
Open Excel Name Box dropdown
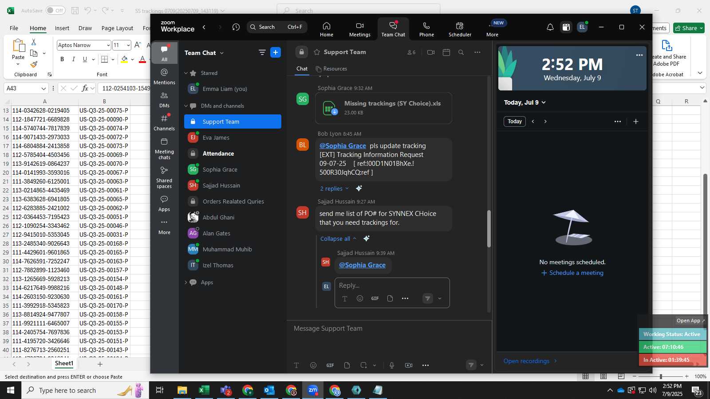click(43, 88)
